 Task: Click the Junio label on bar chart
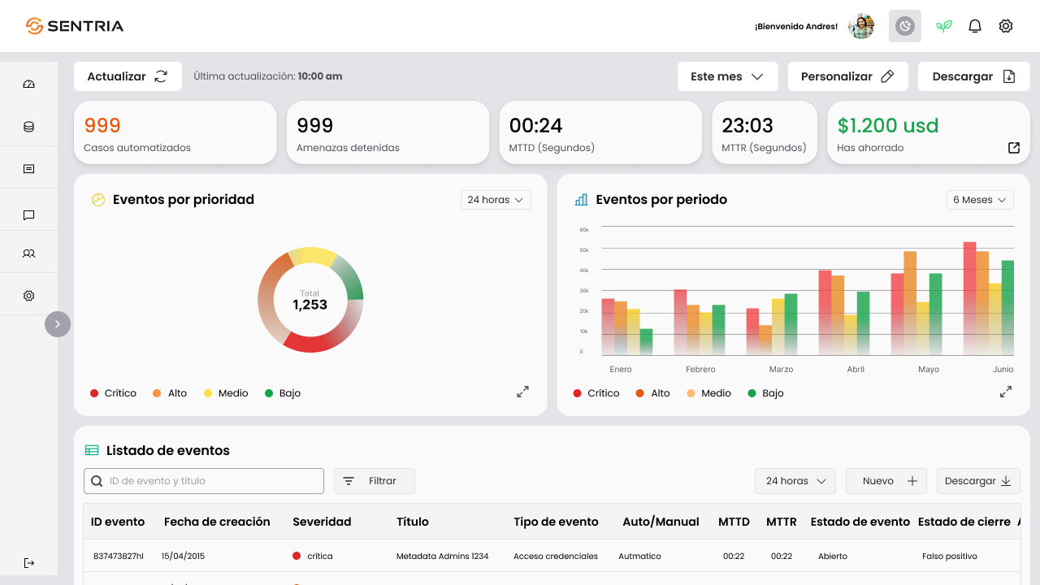[1003, 370]
